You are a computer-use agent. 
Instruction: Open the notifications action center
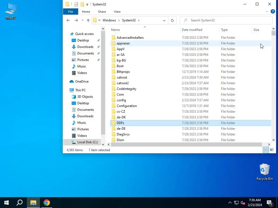(270, 203)
